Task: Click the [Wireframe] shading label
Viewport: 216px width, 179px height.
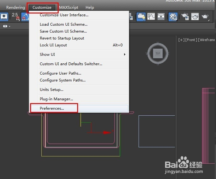Action: (x=207, y=40)
